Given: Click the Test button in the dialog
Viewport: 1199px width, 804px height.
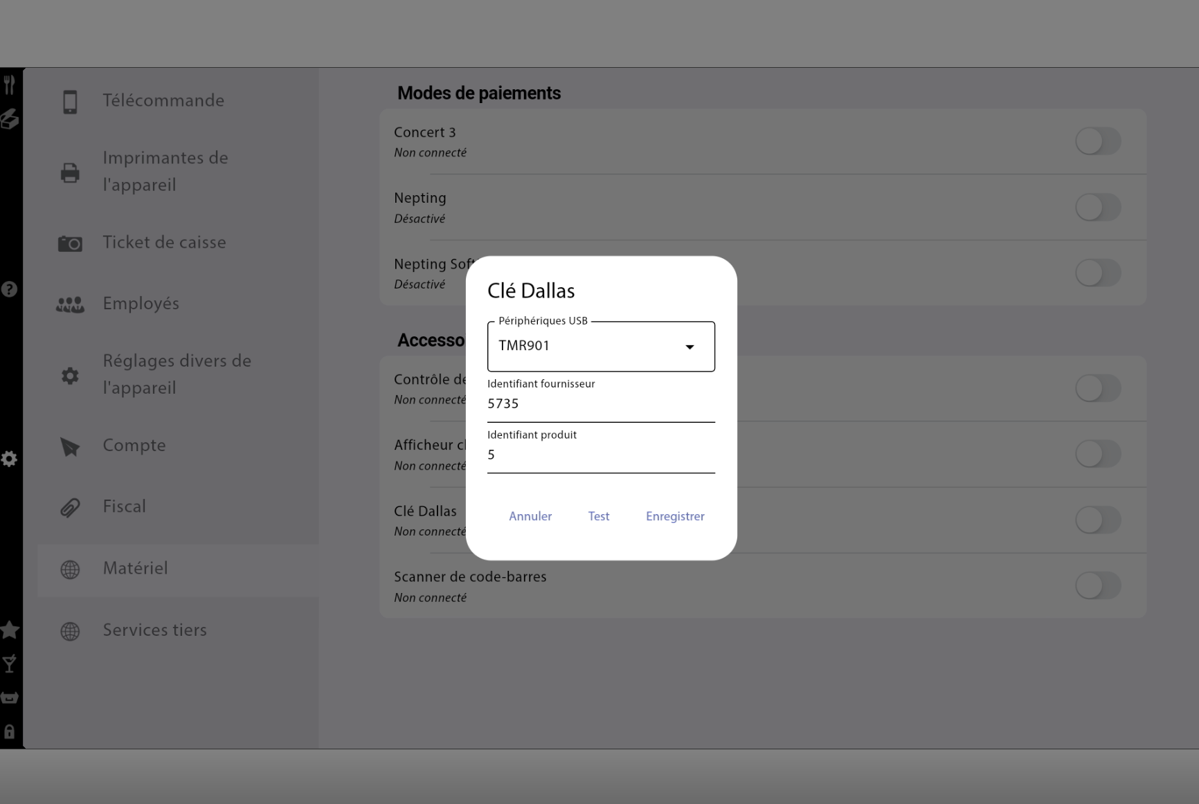Looking at the screenshot, I should point(599,516).
